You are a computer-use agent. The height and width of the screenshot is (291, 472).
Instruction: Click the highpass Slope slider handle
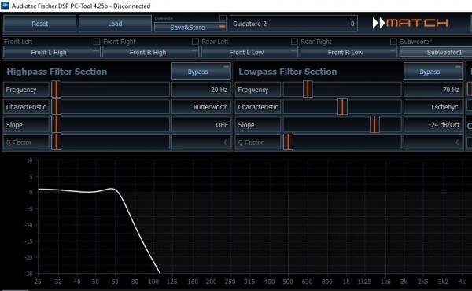(x=57, y=124)
